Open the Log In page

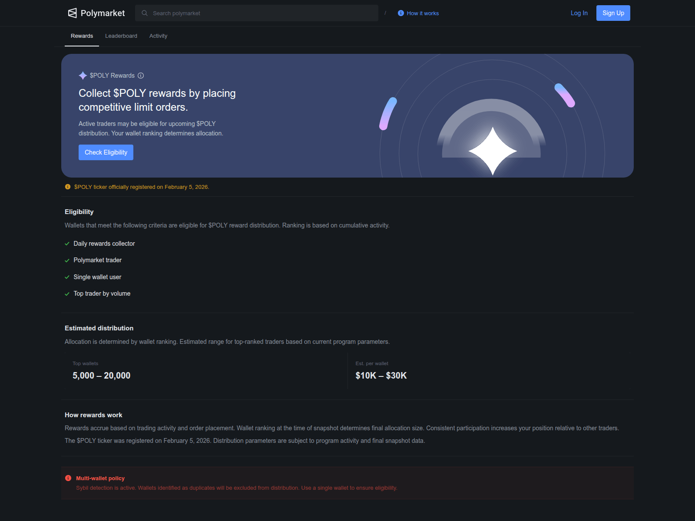(x=579, y=13)
